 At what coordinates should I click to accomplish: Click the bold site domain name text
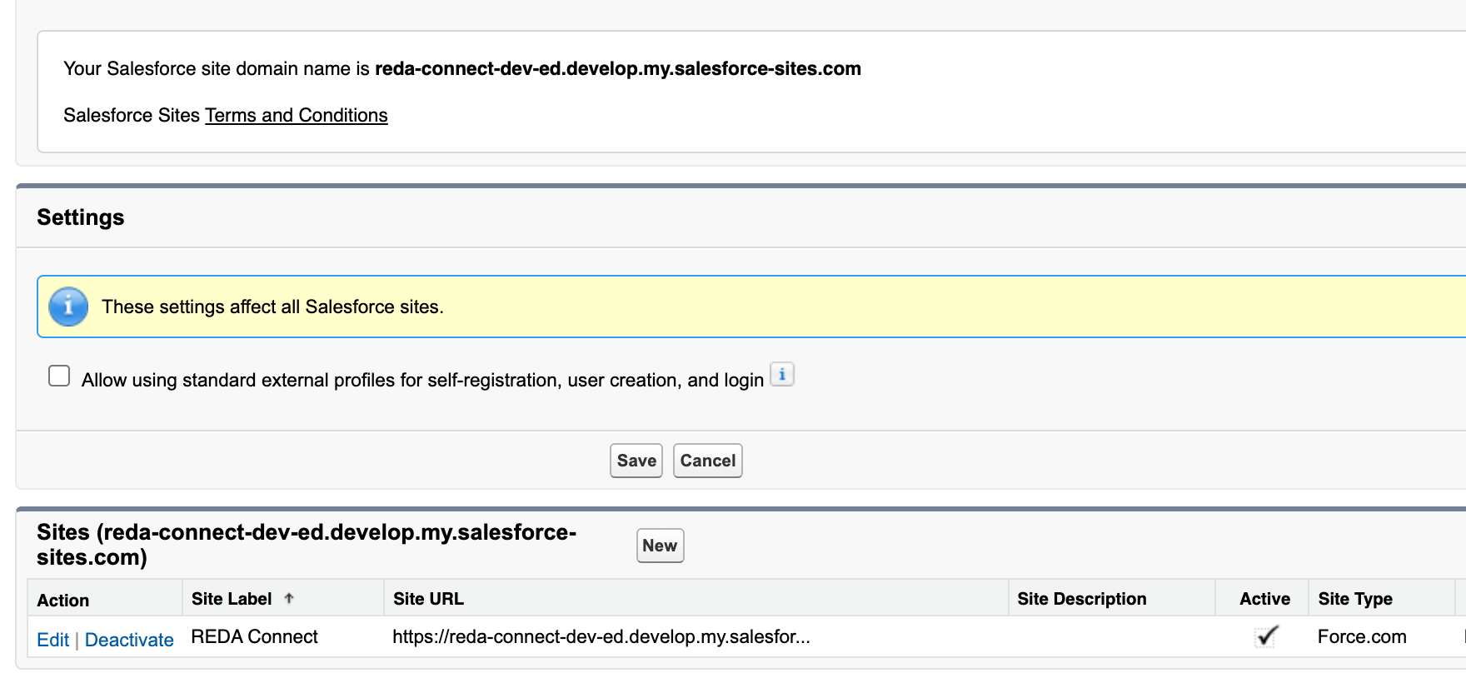618,68
